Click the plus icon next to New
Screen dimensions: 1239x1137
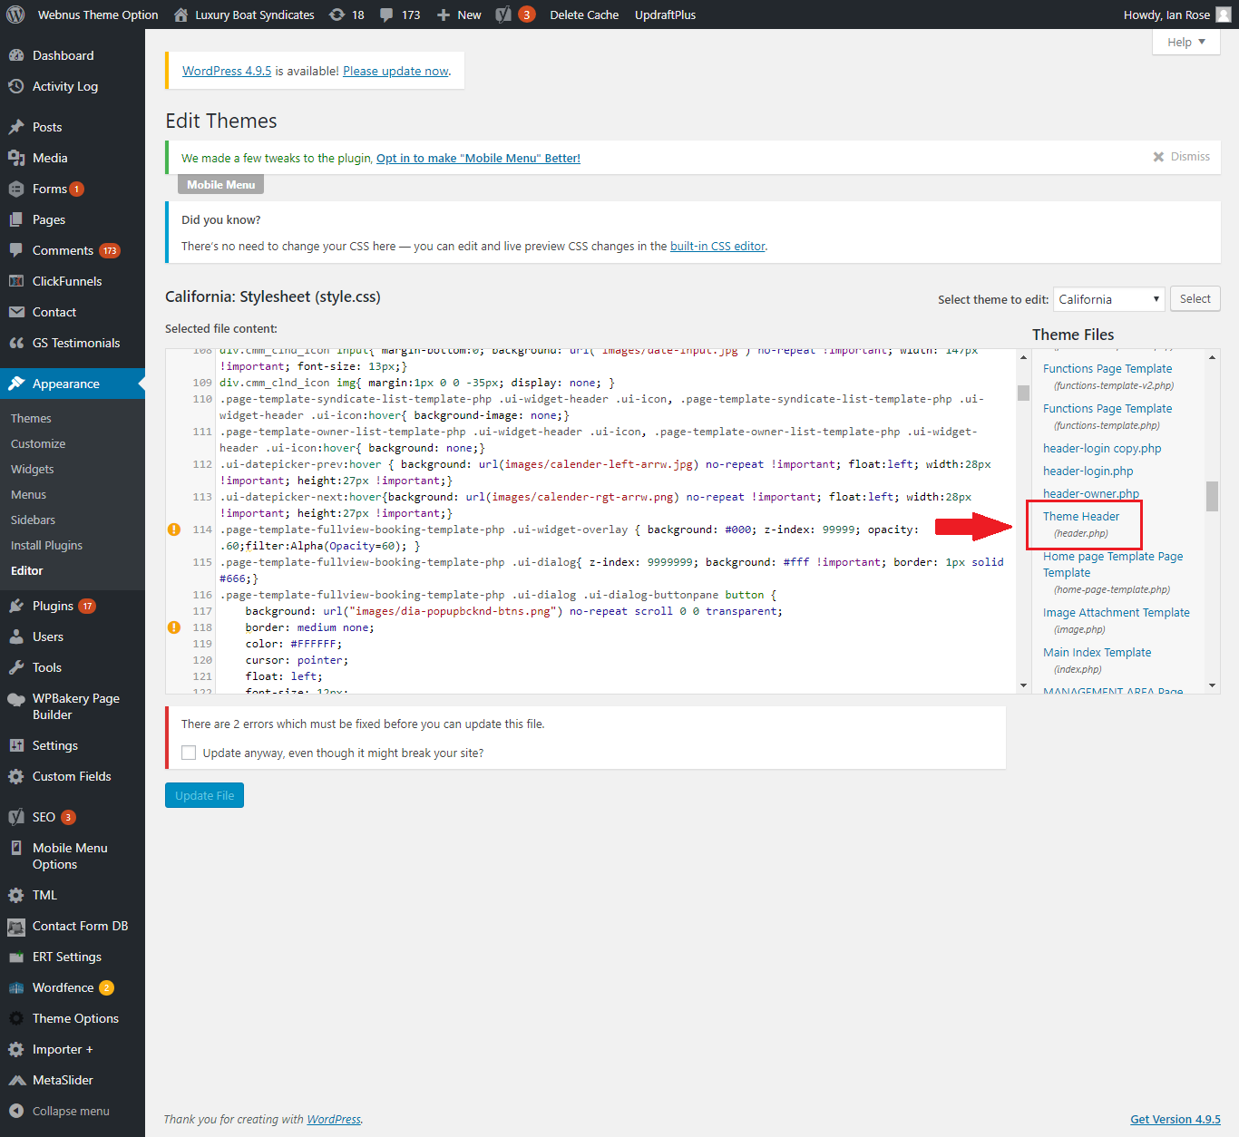coord(444,15)
